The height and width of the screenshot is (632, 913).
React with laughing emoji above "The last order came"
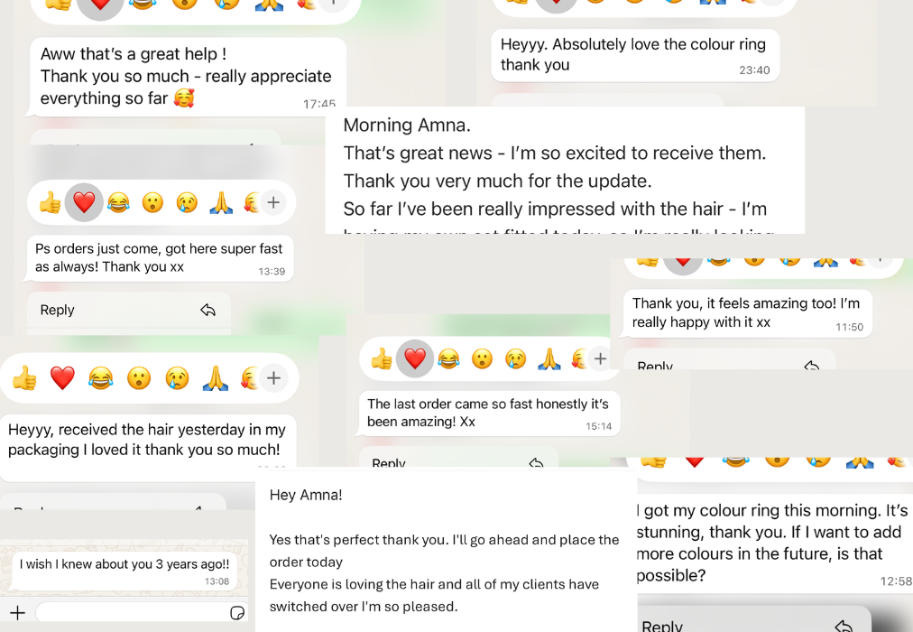pos(448,359)
